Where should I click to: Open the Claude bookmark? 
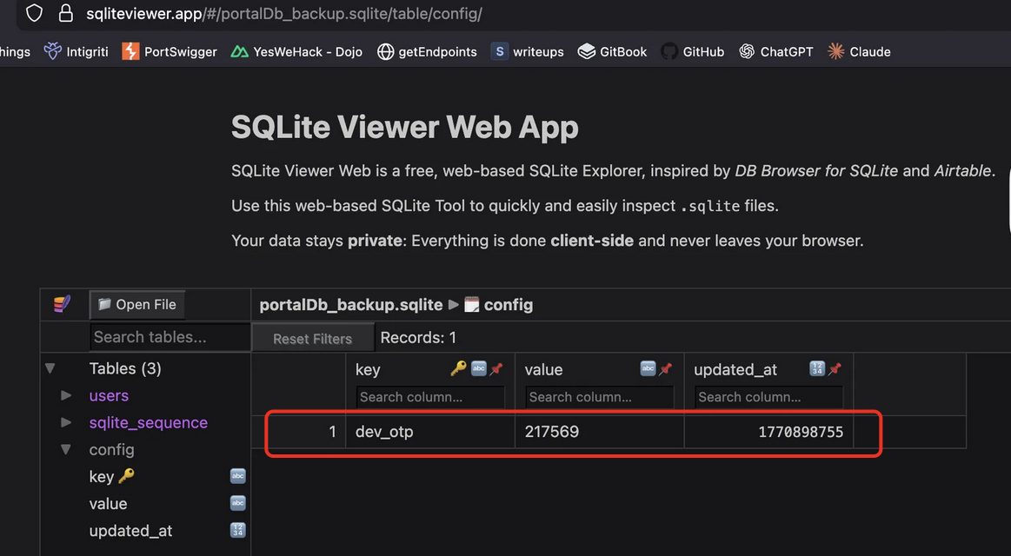(x=859, y=51)
